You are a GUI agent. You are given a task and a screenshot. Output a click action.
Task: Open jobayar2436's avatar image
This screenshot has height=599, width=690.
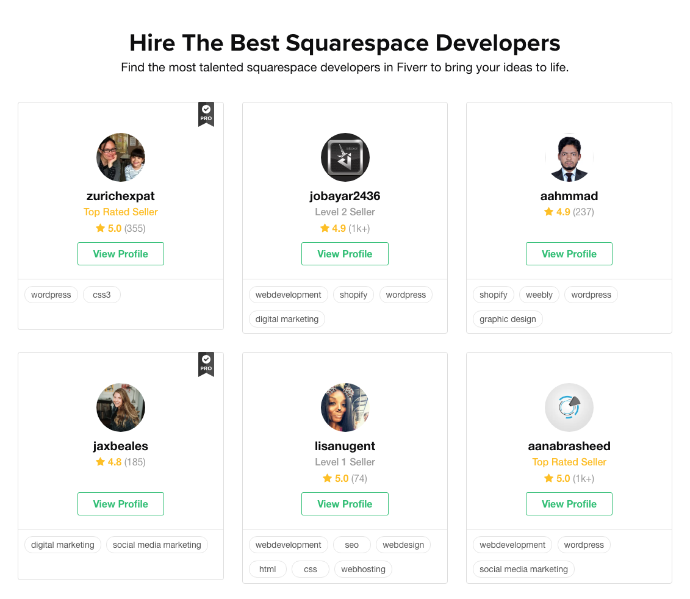pyautogui.click(x=345, y=157)
